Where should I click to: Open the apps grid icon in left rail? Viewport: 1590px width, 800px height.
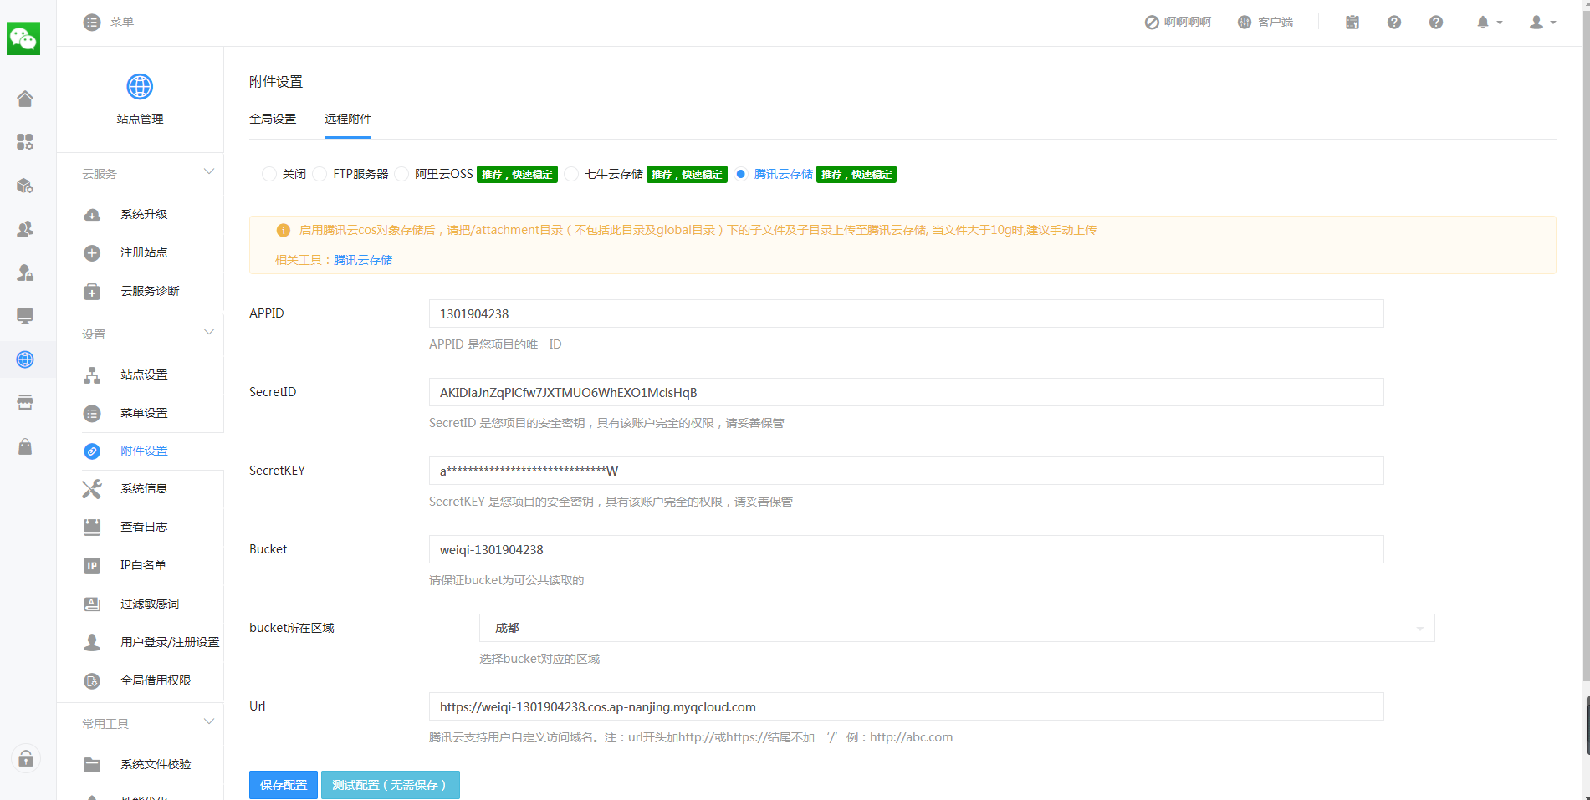25,142
